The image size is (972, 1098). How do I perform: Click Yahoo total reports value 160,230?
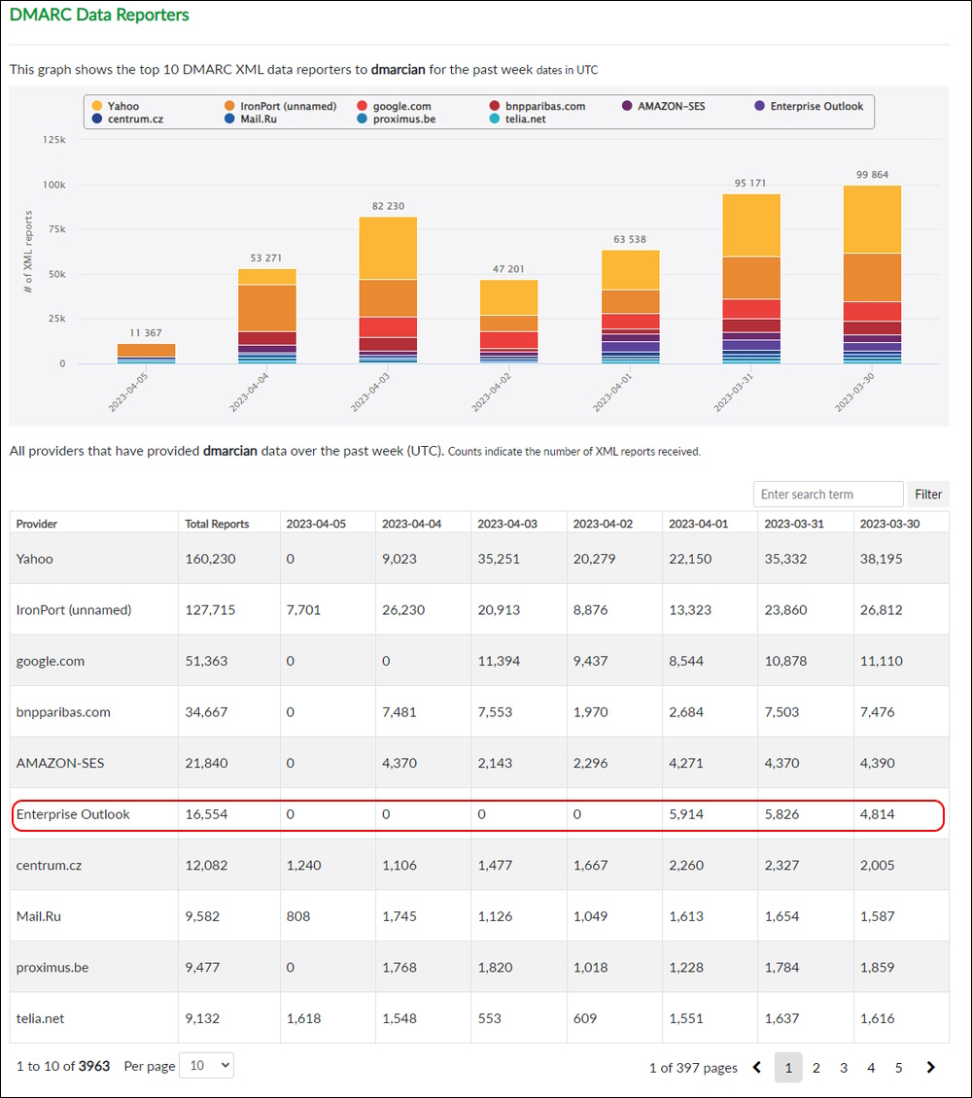tap(210, 559)
